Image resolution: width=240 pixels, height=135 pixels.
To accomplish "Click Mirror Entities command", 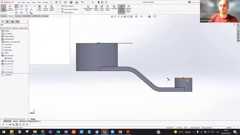I will pos(67,6).
